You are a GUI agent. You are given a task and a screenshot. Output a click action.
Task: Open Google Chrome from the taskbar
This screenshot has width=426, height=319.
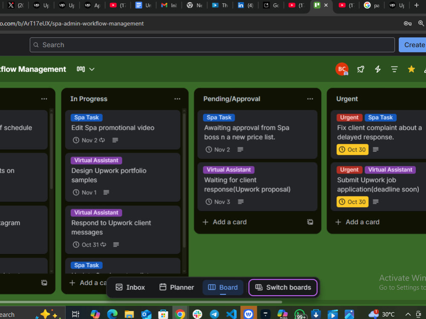[x=180, y=314]
